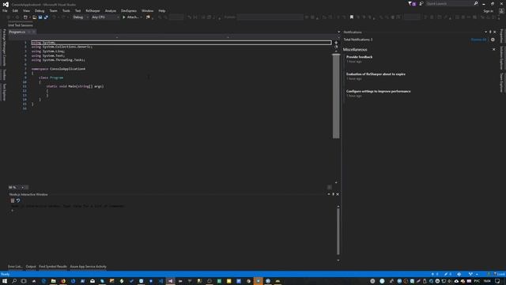Click the feedback icon beside Quick Launch
Screen dimensions: 506x285
coord(421,3)
